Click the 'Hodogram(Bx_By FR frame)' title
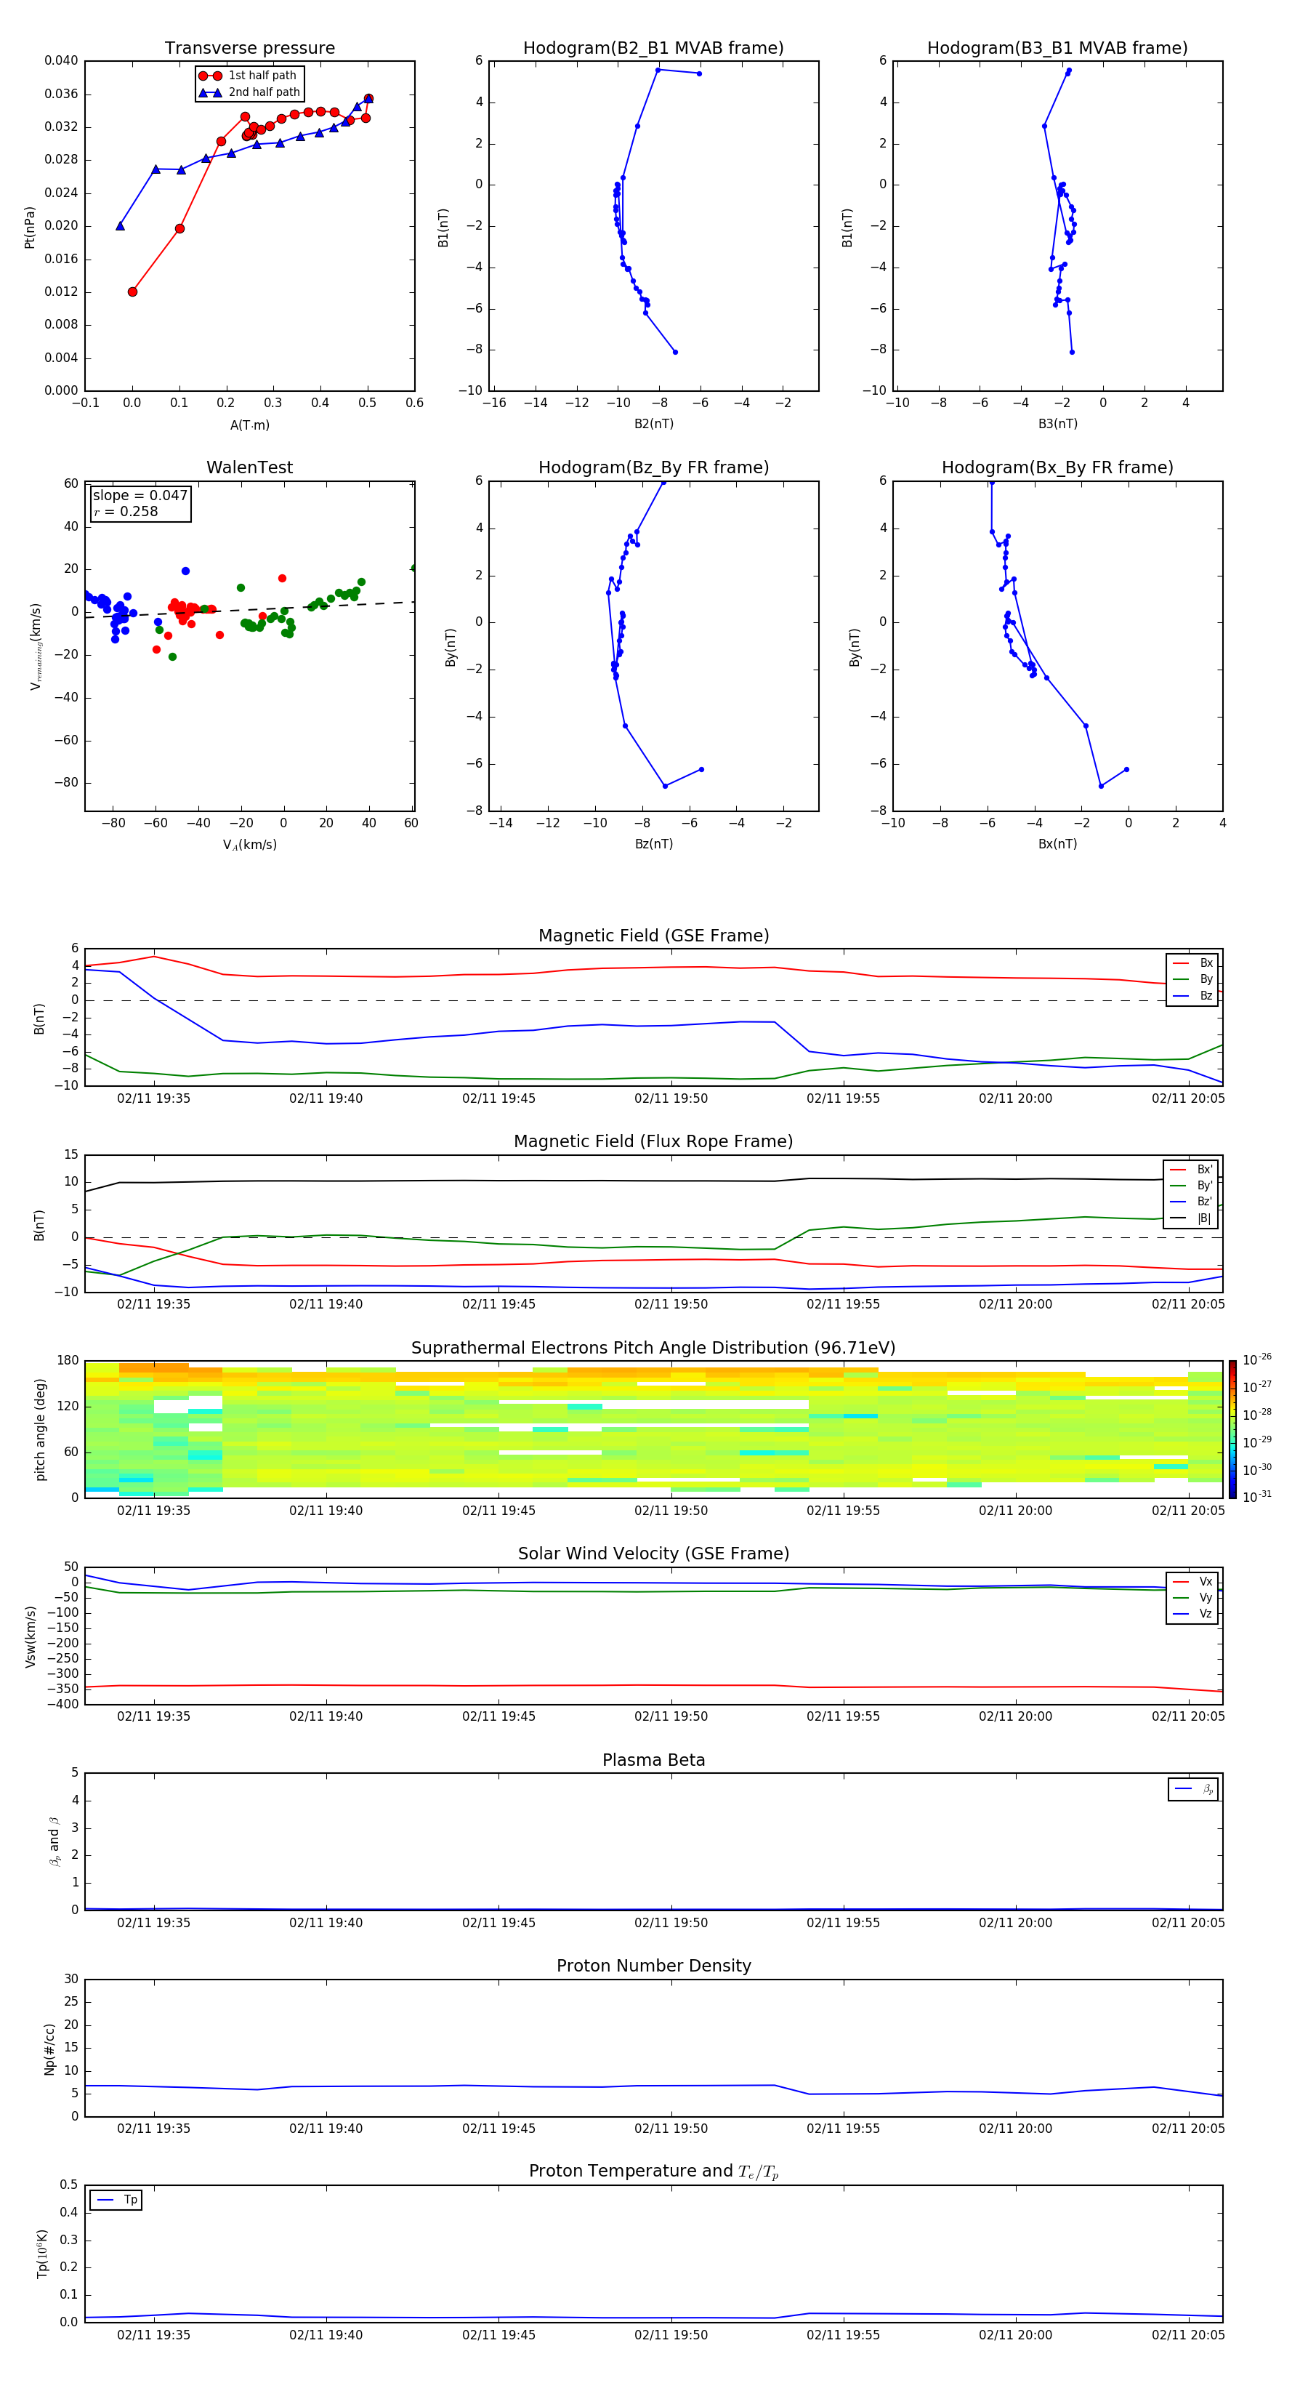The width and height of the screenshot is (1308, 2399). 1057,467
